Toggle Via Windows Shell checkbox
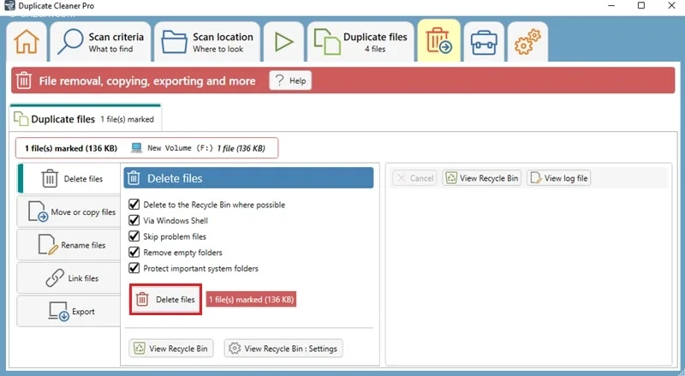 134,220
